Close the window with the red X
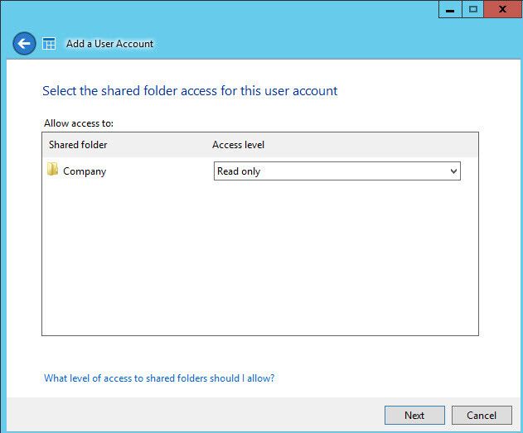Screen dimensions: 523x433 pyautogui.click(x=503, y=8)
